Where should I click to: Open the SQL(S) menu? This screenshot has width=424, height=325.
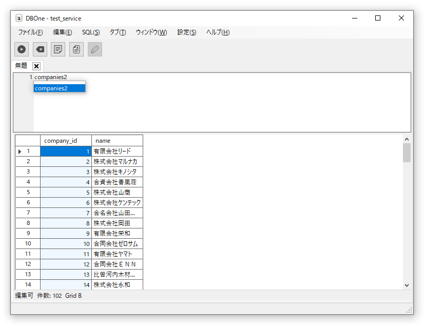tap(91, 32)
